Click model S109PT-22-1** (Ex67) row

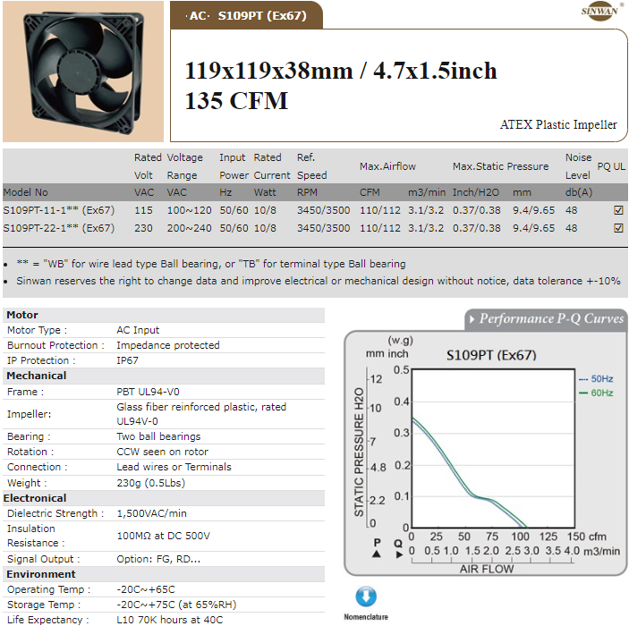(59, 228)
